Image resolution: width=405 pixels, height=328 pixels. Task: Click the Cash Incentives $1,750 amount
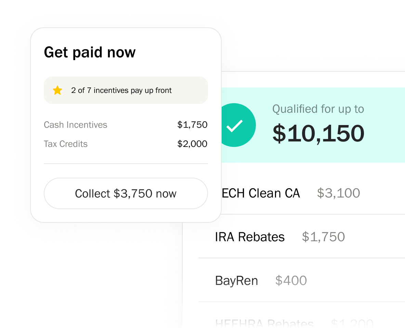pos(192,125)
